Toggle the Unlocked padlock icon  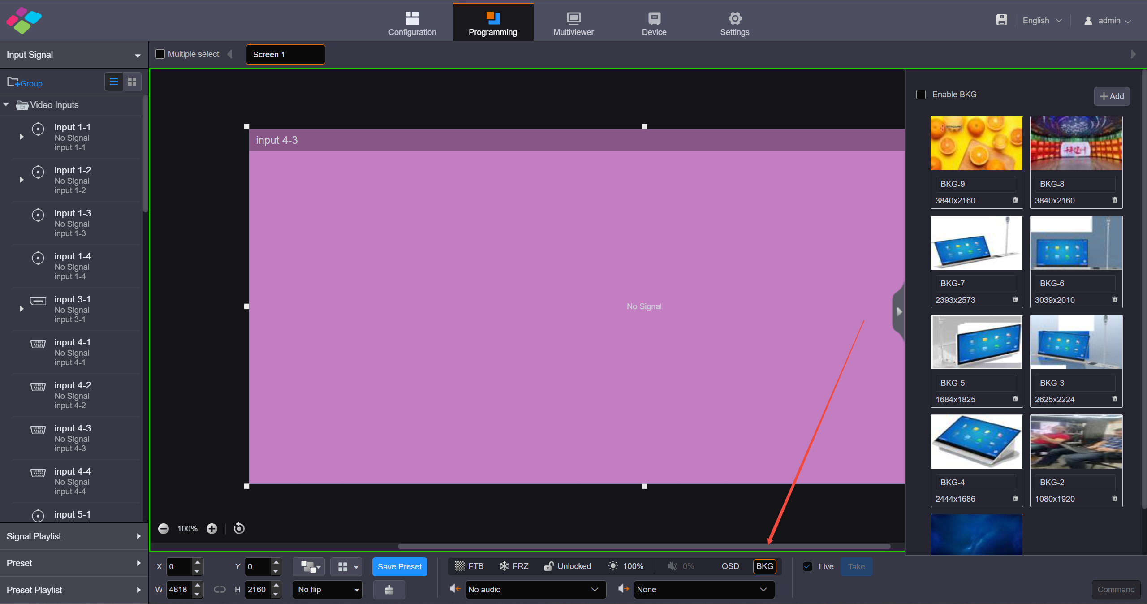(x=549, y=566)
